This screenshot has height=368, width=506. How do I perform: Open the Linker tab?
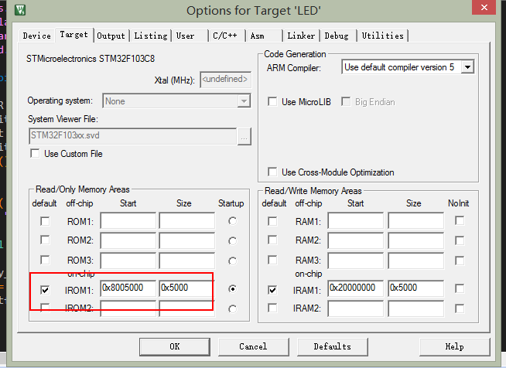pyautogui.click(x=301, y=36)
